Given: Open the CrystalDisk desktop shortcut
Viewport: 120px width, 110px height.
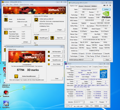Looking at the screenshot, I should 6,104.
